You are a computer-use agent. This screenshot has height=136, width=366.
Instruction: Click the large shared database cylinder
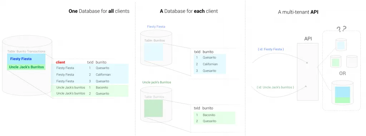[27, 65]
